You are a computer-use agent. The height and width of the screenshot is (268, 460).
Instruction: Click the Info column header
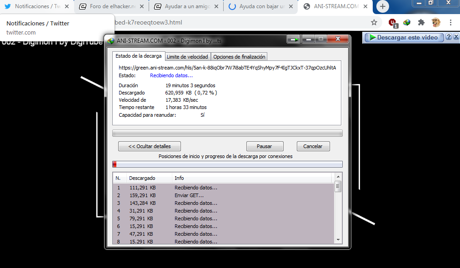pos(252,178)
